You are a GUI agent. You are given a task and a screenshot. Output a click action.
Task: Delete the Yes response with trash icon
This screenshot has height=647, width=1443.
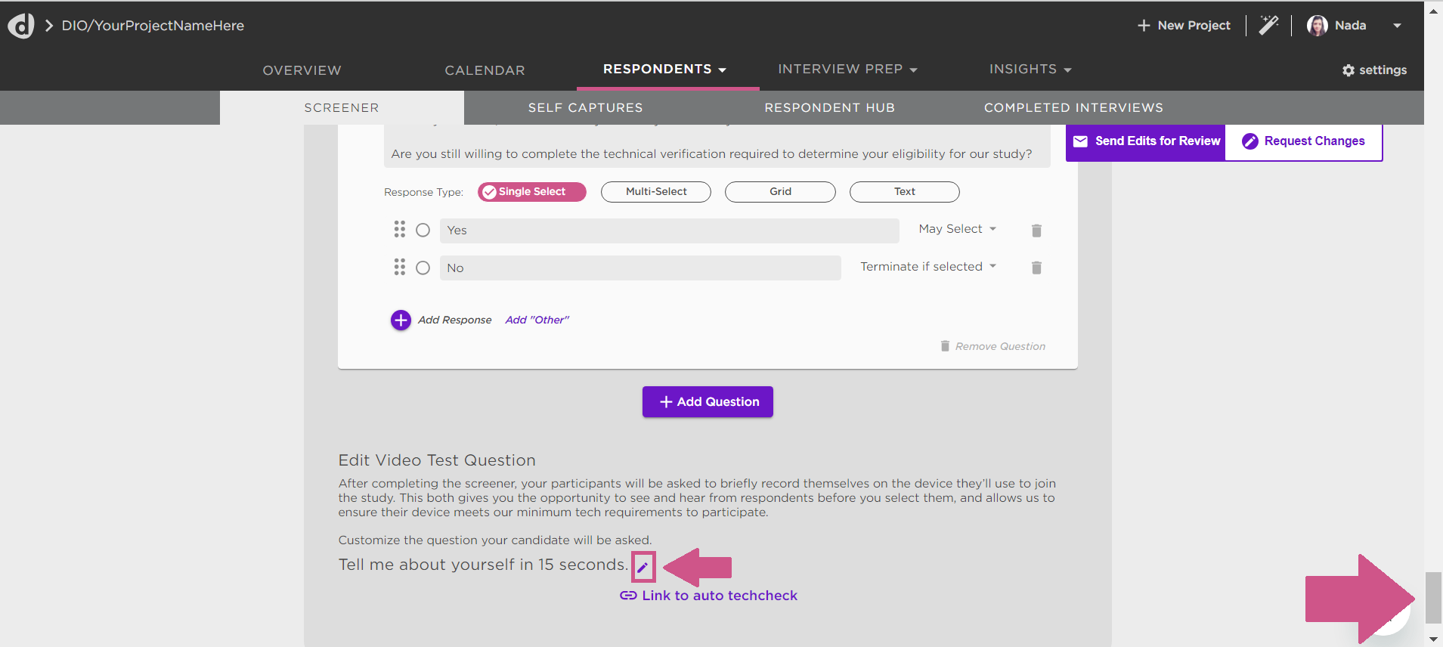pos(1036,231)
